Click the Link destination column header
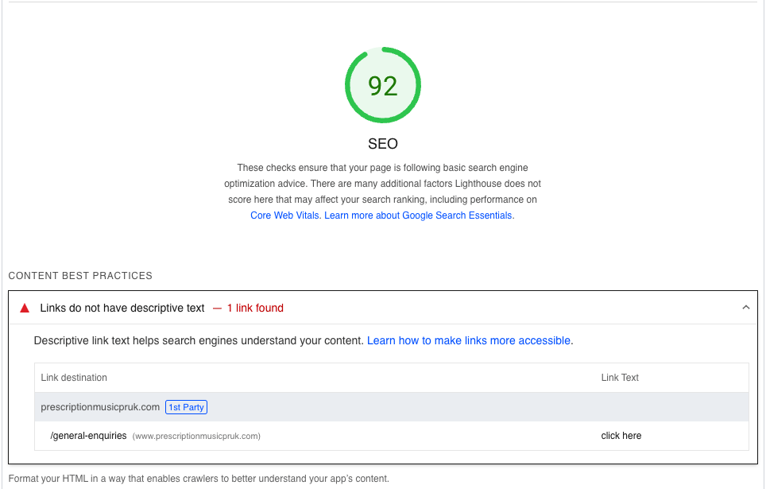The width and height of the screenshot is (766, 489). pyautogui.click(x=74, y=378)
